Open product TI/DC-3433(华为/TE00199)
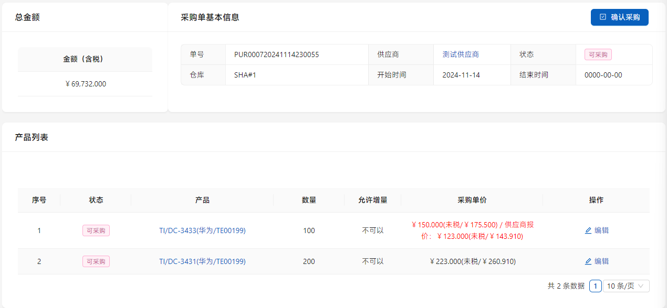 (202, 230)
